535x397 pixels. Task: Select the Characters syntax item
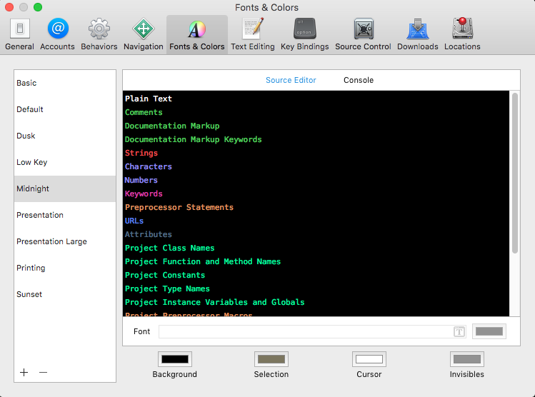click(316, 166)
